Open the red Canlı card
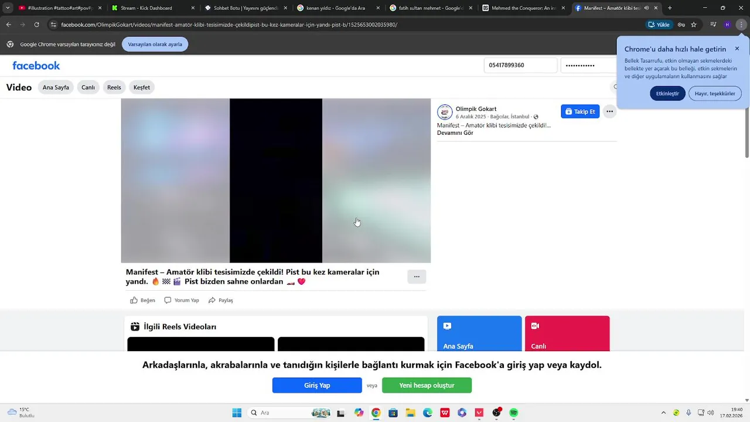 (x=567, y=333)
